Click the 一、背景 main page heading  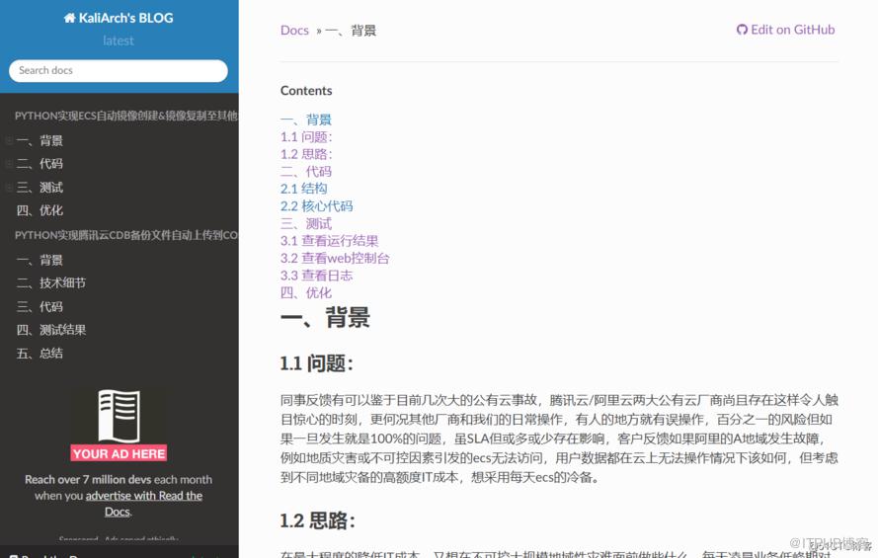click(325, 317)
